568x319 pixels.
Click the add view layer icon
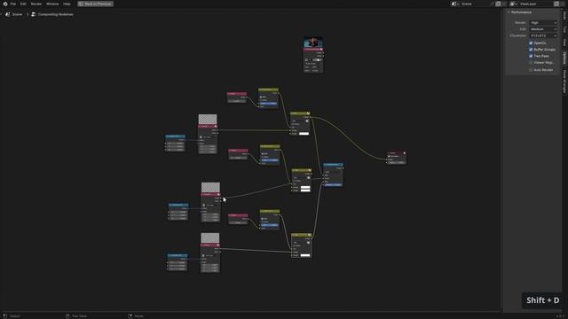tap(556, 4)
